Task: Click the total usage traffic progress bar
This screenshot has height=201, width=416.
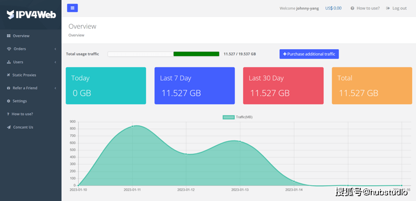Action: pyautogui.click(x=163, y=54)
